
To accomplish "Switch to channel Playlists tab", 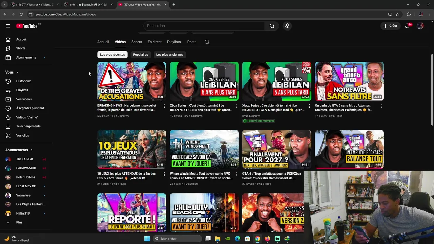I will tap(174, 42).
